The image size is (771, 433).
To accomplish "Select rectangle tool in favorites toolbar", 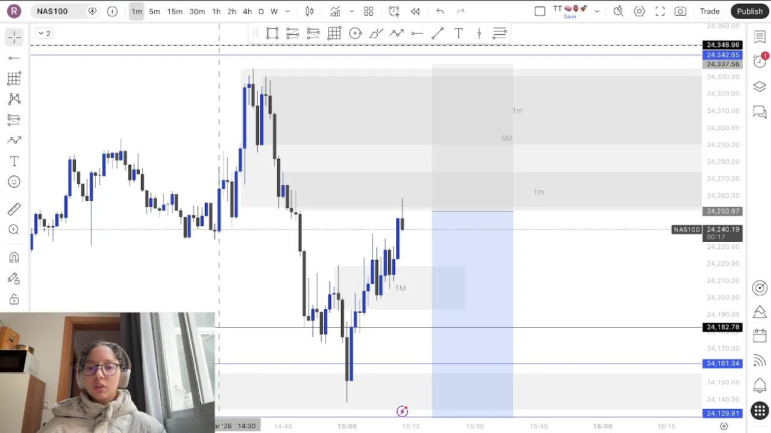I will 272,34.
